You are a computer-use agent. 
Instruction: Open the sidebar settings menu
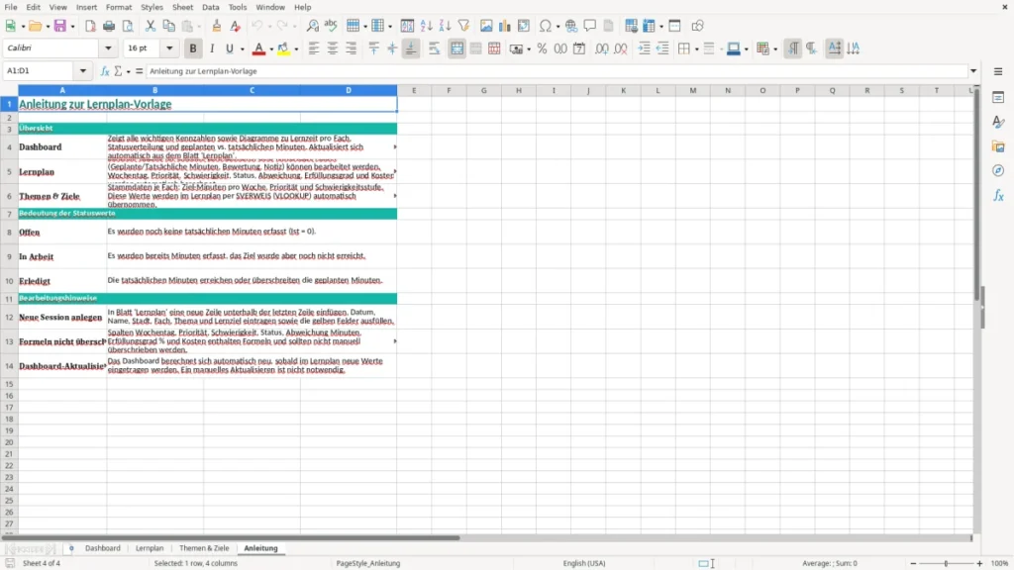tap(998, 71)
